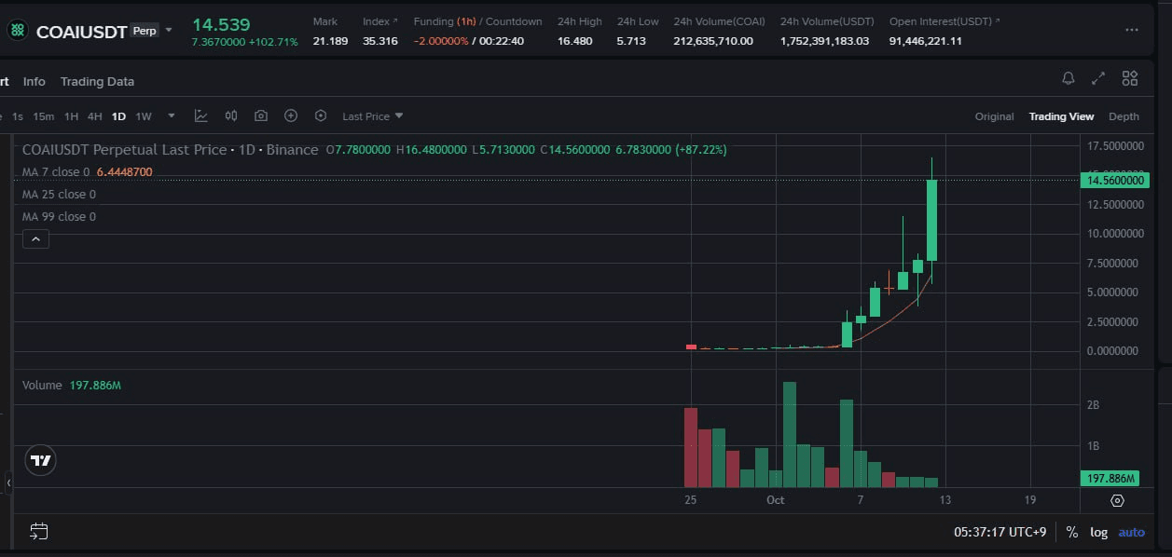Expand chart to fullscreen with arrows icon
The height and width of the screenshot is (557, 1172).
(1098, 79)
